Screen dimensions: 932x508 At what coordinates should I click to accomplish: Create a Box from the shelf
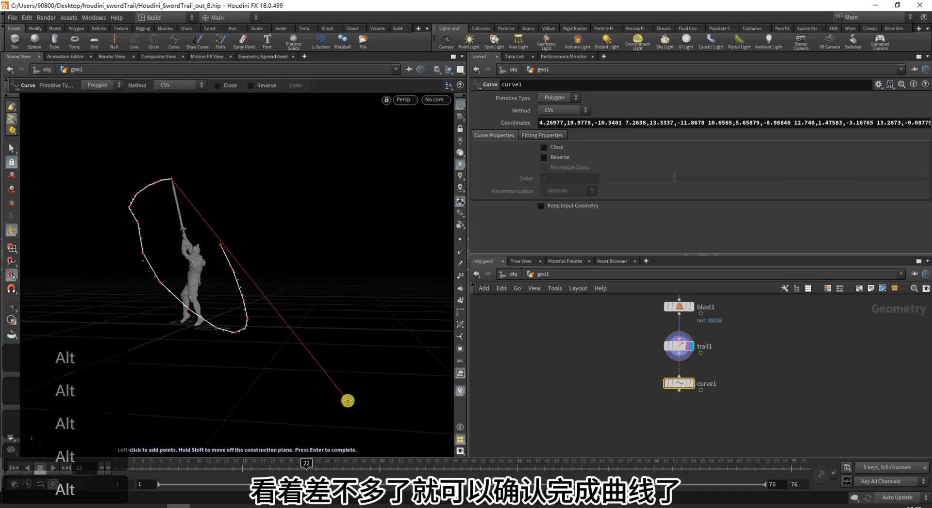click(x=15, y=41)
